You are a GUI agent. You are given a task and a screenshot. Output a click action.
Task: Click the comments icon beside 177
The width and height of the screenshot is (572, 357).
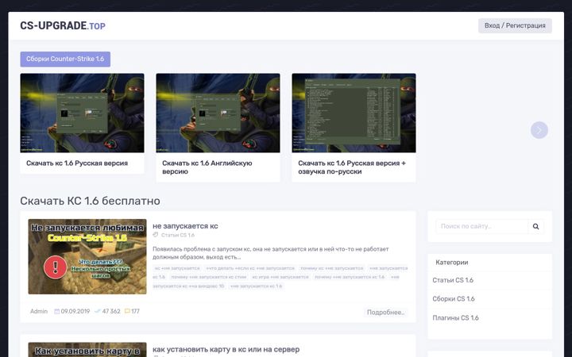127,312
